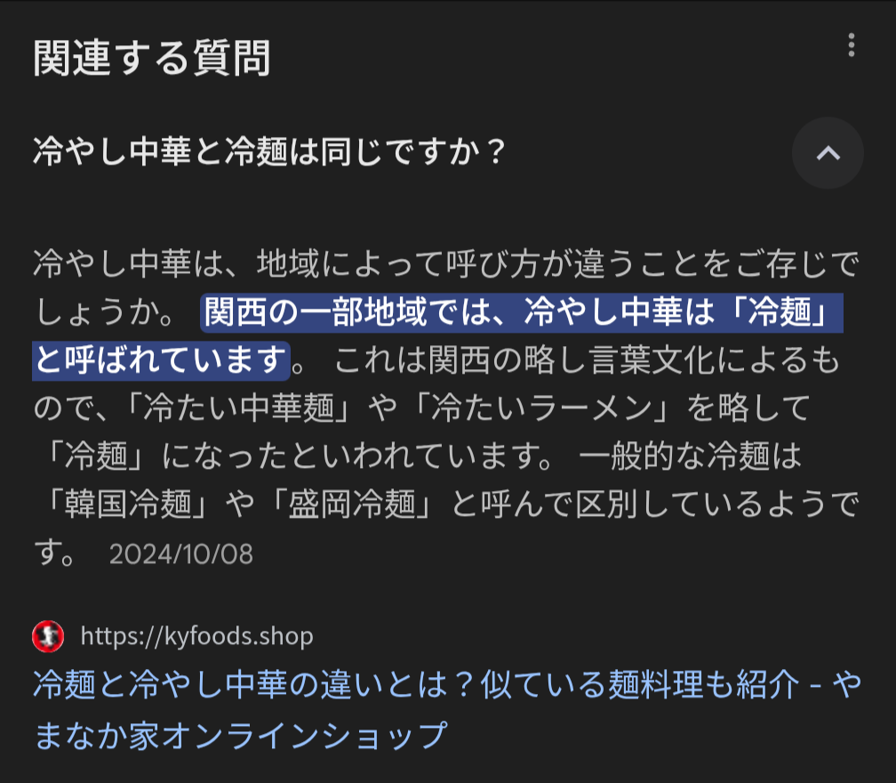Click the term 「盛岡冷麺」 in the answer
Viewport: 896px width, 783px height.
coord(347,505)
